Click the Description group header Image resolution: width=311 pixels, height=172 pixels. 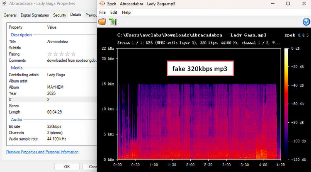[22, 35]
